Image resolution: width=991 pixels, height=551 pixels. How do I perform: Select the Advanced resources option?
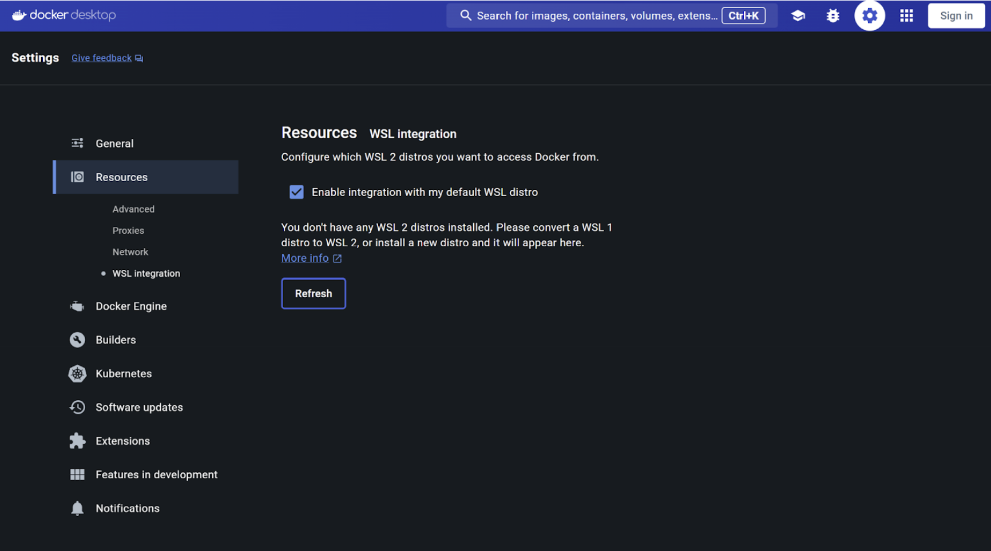pyautogui.click(x=133, y=209)
